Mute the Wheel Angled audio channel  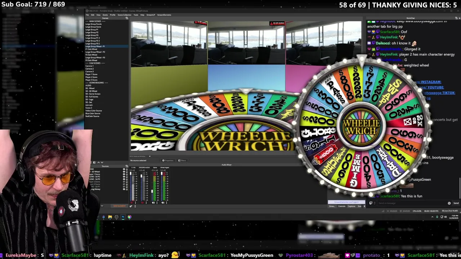click(163, 203)
